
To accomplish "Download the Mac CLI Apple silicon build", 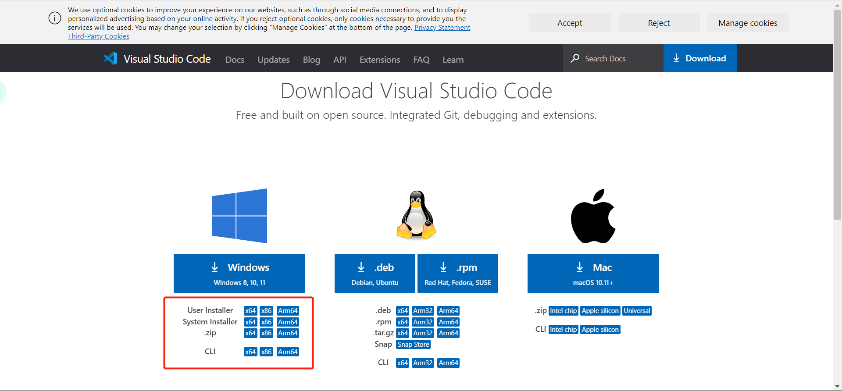I will (600, 330).
